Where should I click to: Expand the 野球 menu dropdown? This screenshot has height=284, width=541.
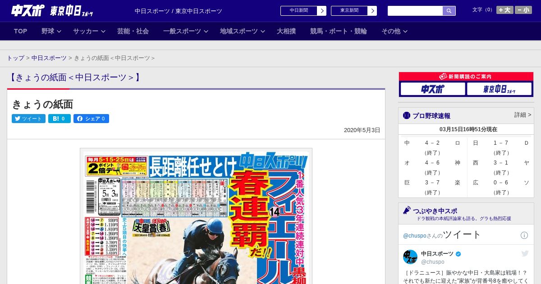click(51, 31)
